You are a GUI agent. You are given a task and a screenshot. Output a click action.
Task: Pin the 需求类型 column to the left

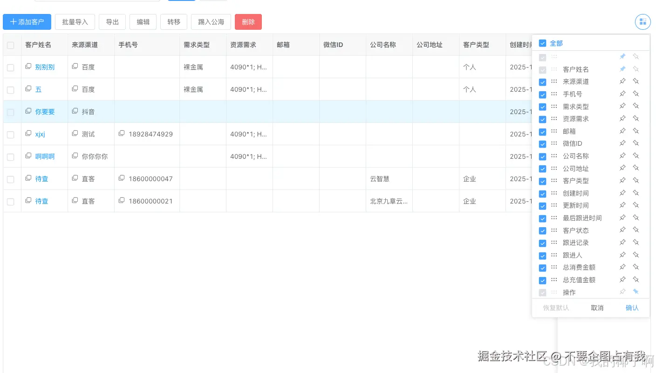622,106
